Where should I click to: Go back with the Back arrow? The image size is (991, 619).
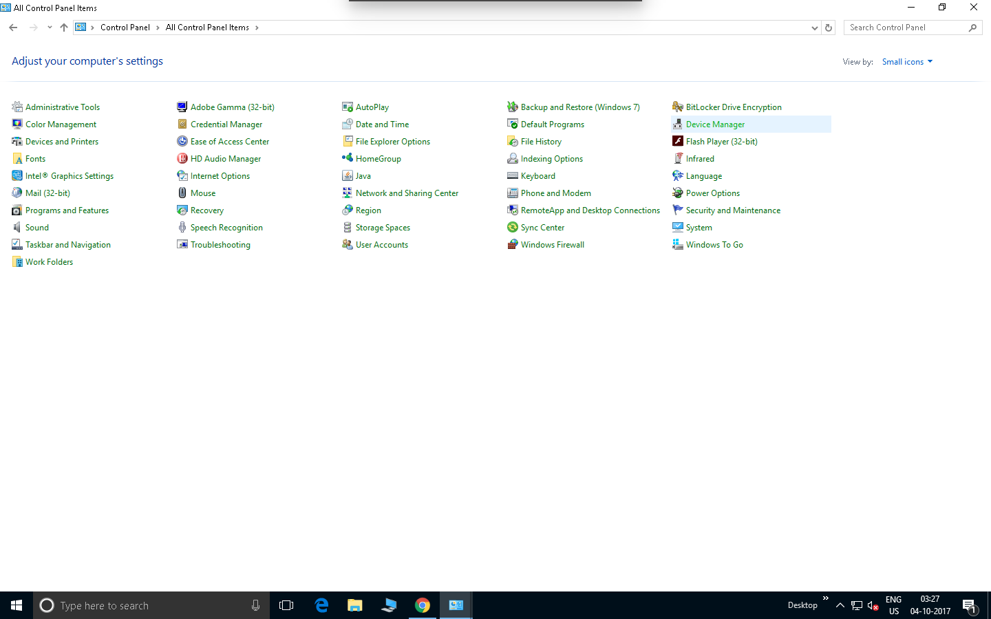(13, 28)
